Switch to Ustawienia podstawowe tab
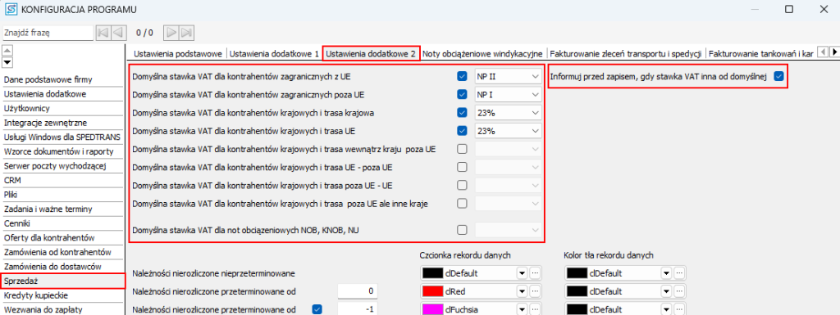The width and height of the screenshot is (840, 315). pyautogui.click(x=178, y=54)
